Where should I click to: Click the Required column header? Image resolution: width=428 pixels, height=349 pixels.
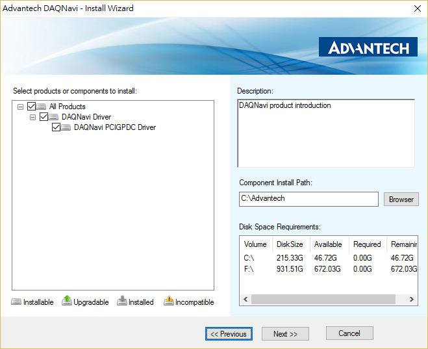click(x=368, y=244)
